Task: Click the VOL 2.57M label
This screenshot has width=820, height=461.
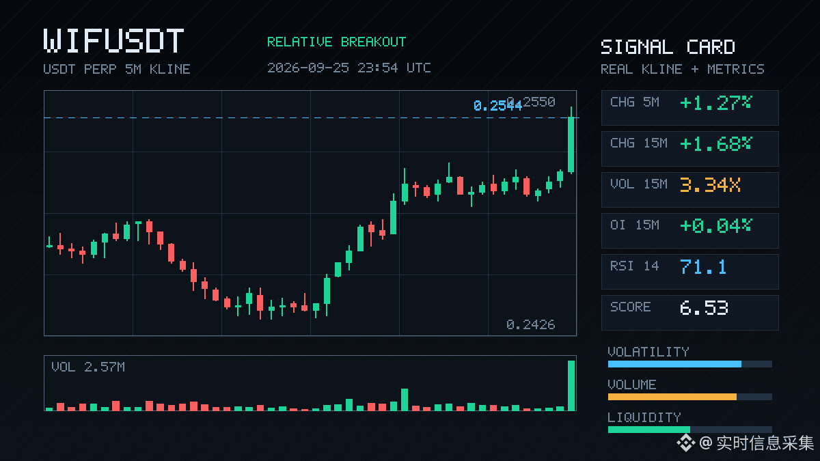Action: [88, 367]
